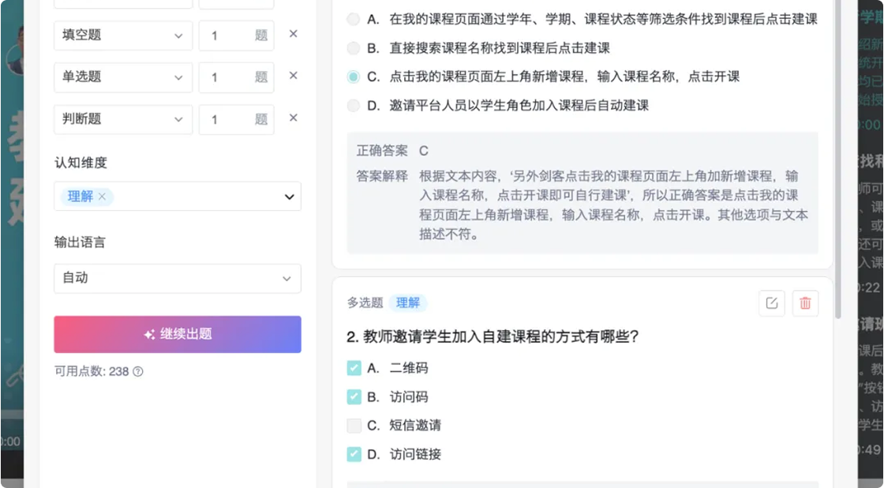Click the 答案解释 label

tap(382, 176)
